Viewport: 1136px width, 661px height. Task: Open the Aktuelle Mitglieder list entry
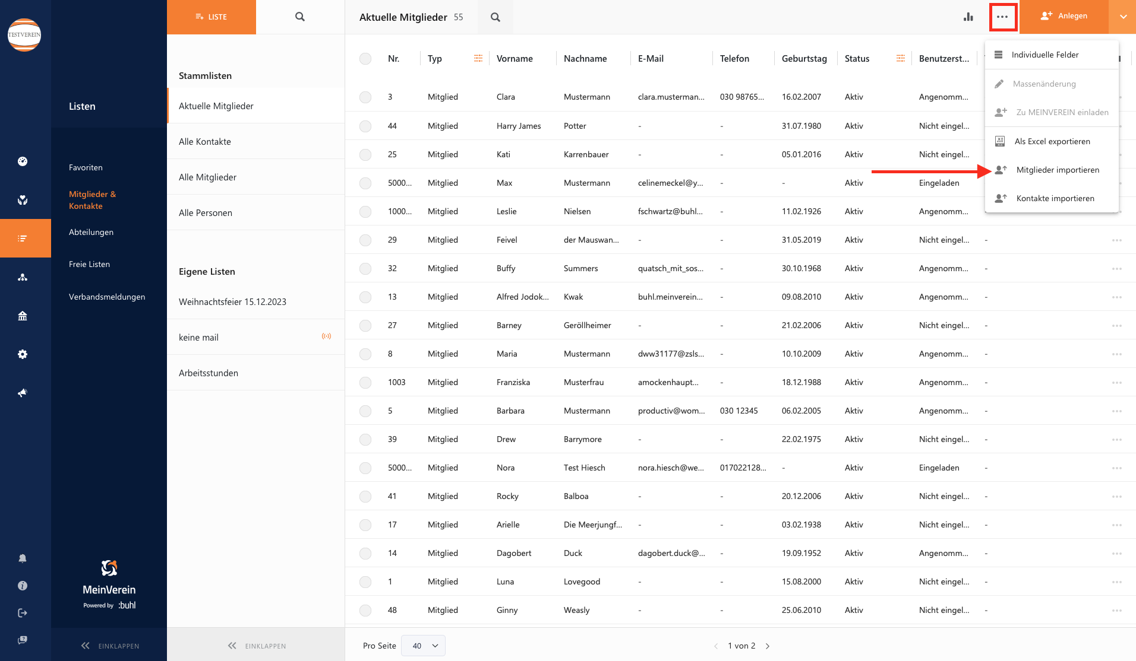256,106
